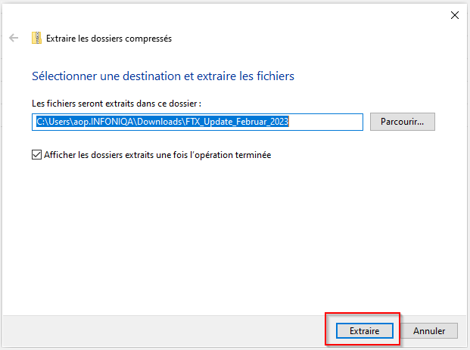Click the 'Downloads' segment of the path
Screen dimensions: 470x350
click(x=160, y=122)
